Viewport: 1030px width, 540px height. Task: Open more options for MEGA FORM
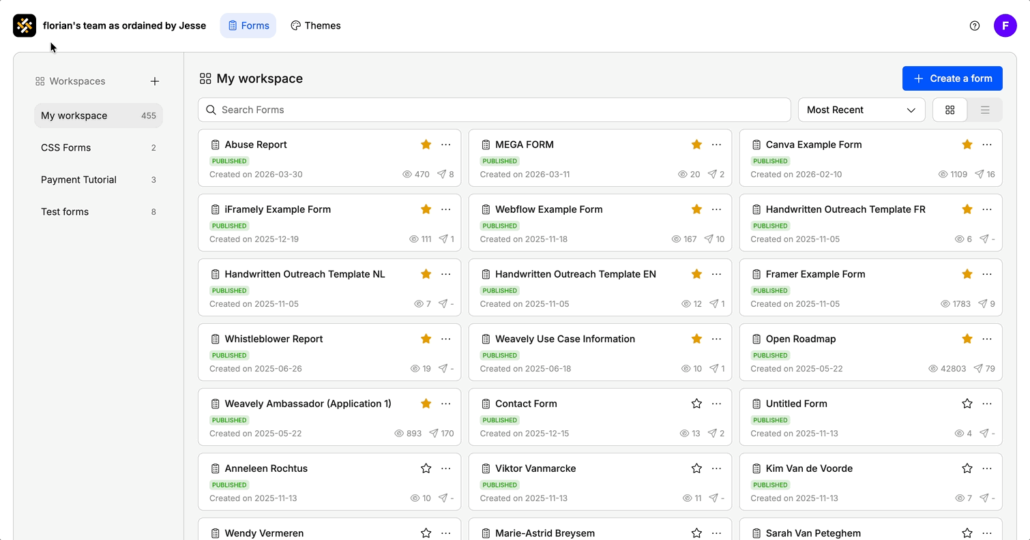click(716, 145)
